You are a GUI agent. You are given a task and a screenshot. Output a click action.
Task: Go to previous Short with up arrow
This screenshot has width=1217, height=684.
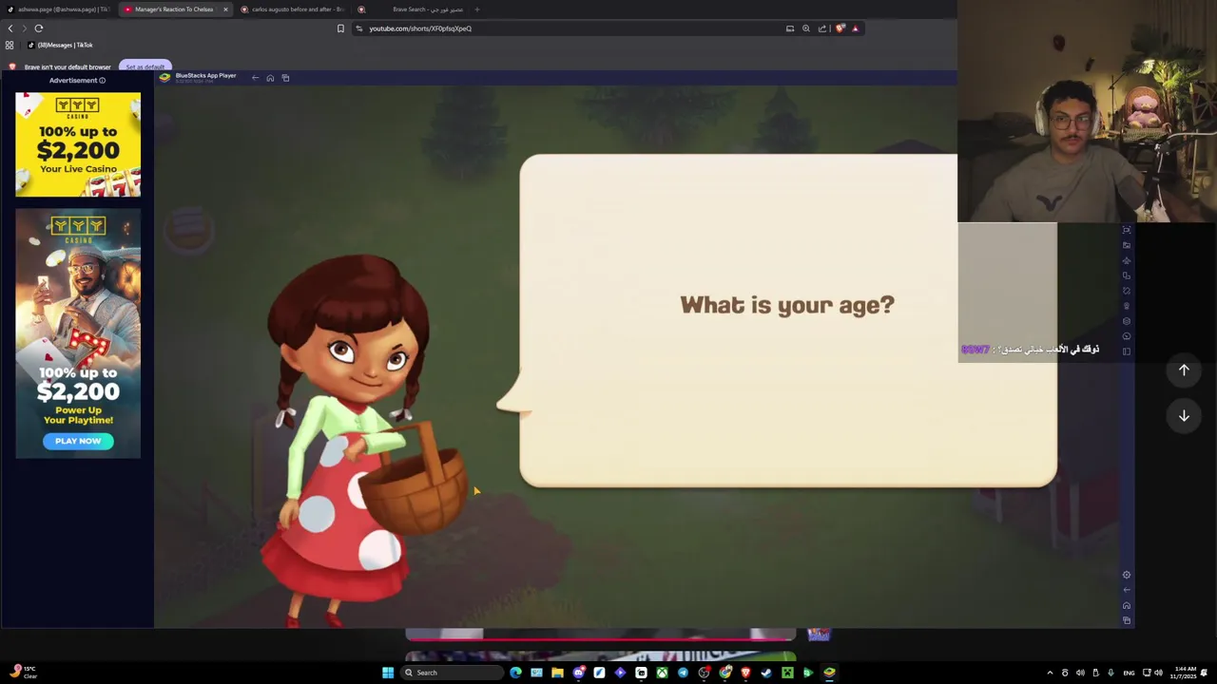pos(1184,370)
